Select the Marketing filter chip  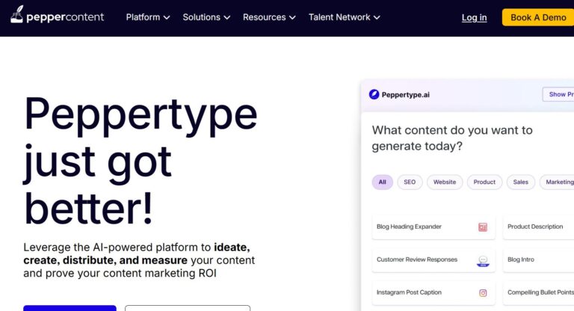tap(557, 182)
